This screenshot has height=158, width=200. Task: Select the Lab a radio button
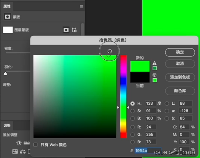(167, 111)
